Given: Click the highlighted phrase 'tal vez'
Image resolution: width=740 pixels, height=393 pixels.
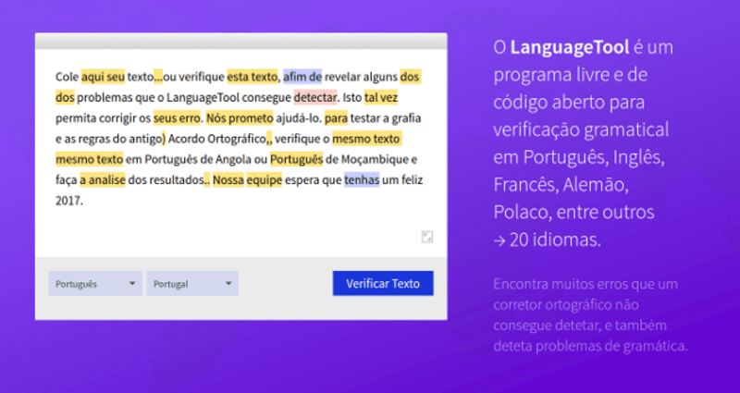Looking at the screenshot, I should [381, 97].
